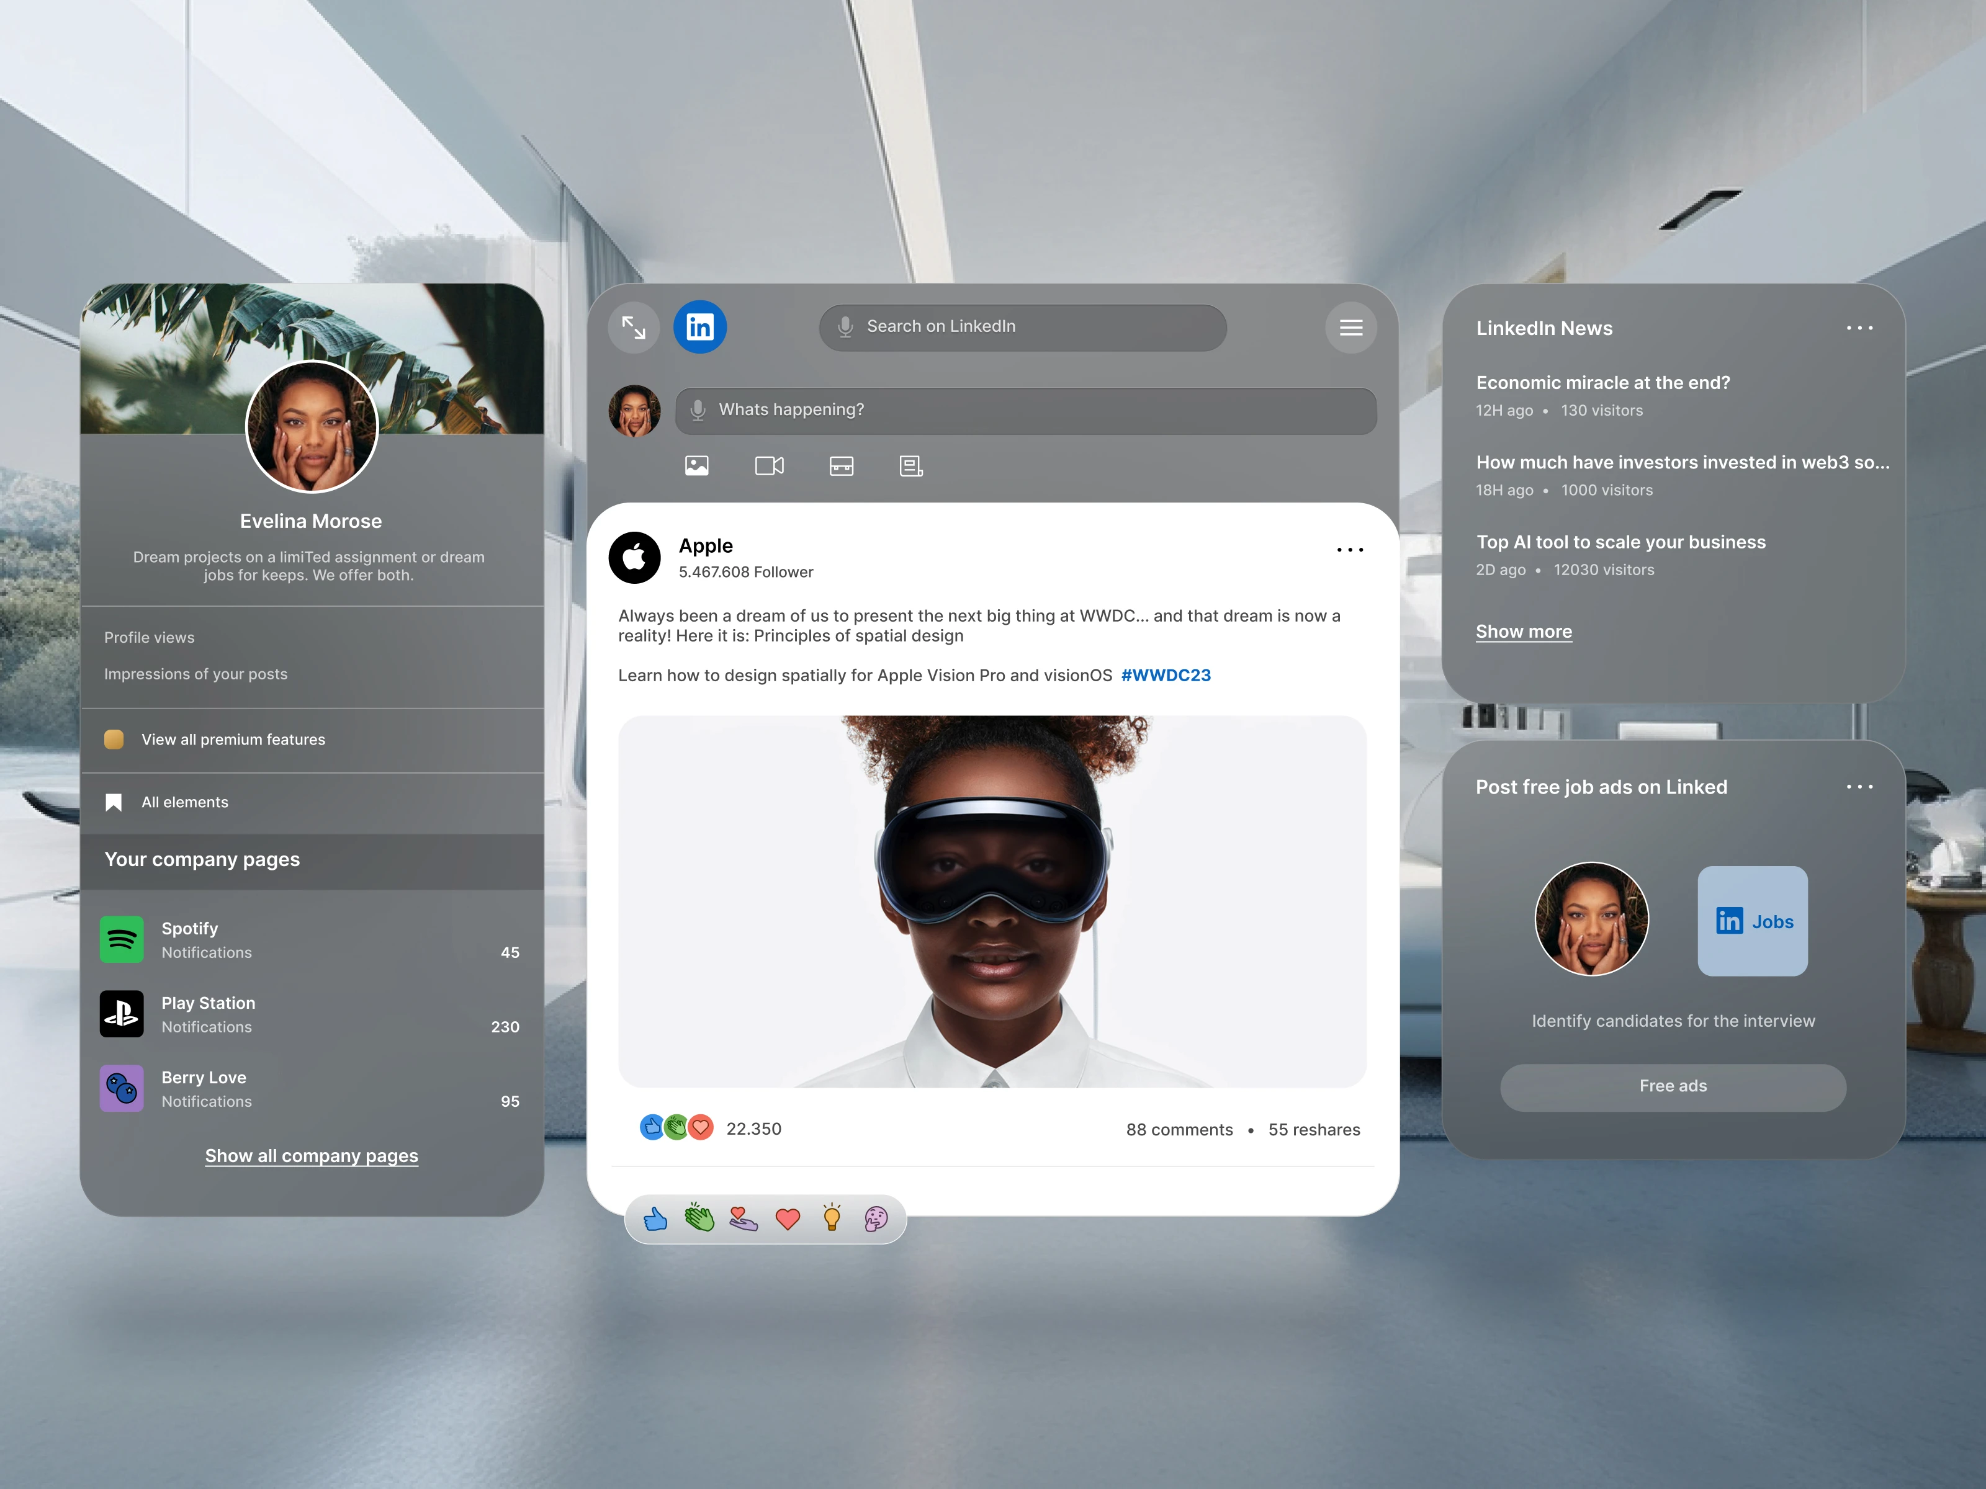Open the hamburger menu
The width and height of the screenshot is (1986, 1489).
tap(1350, 328)
